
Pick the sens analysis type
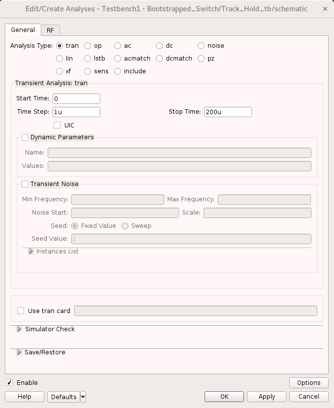click(x=87, y=71)
